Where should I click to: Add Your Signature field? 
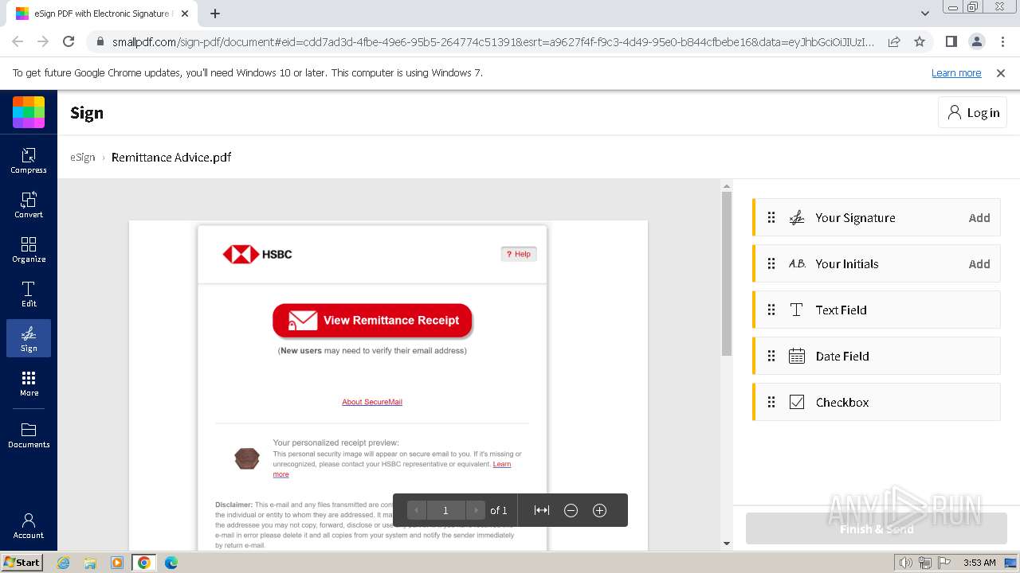pos(979,218)
